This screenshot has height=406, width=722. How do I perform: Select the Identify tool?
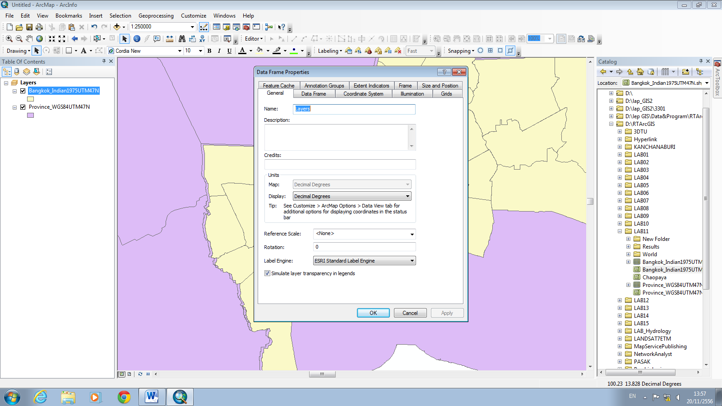pos(137,39)
